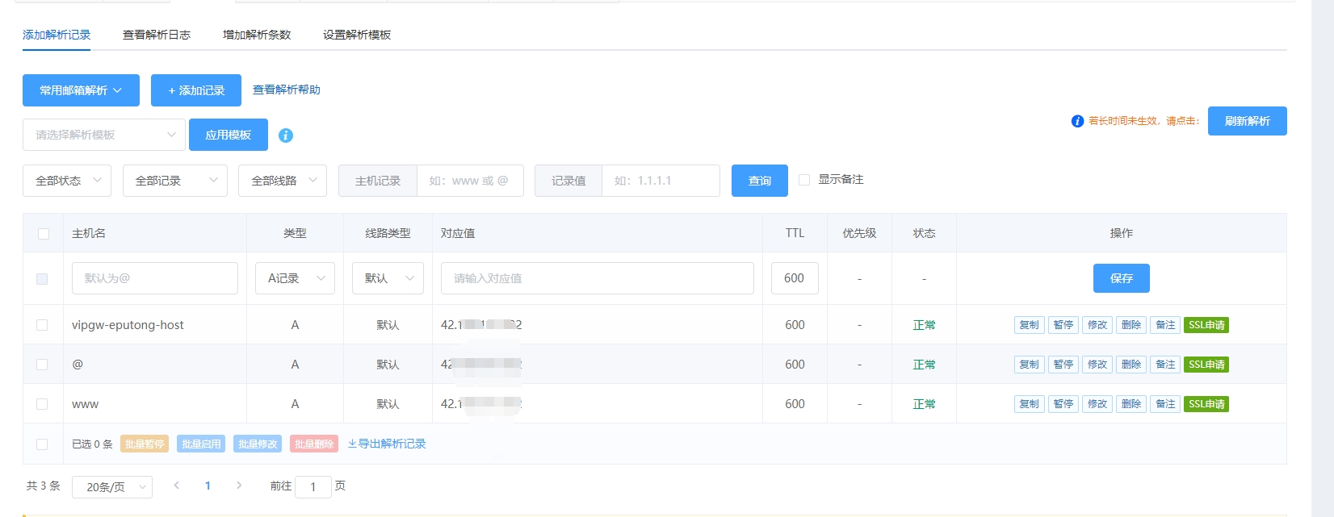
Task: Click 导出解析记录 export link
Action: pos(387,444)
